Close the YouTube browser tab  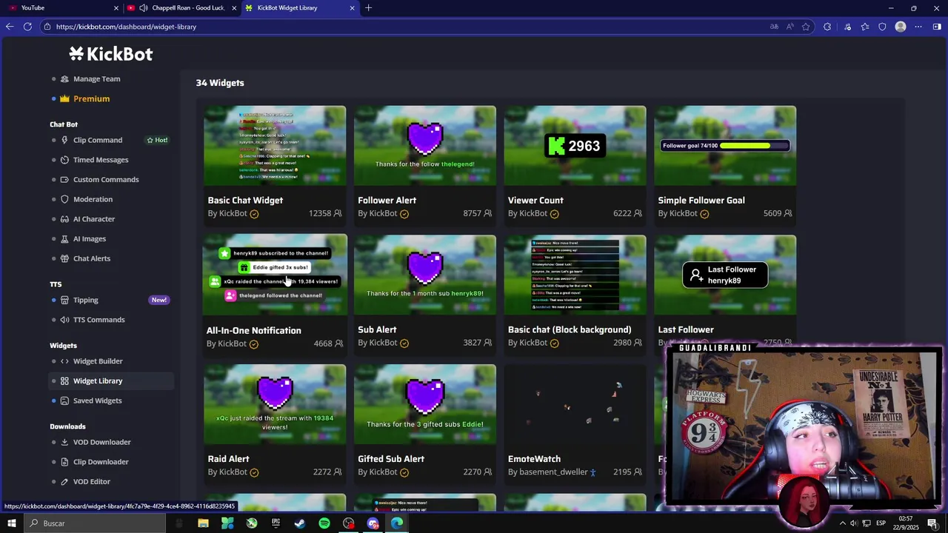point(116,8)
